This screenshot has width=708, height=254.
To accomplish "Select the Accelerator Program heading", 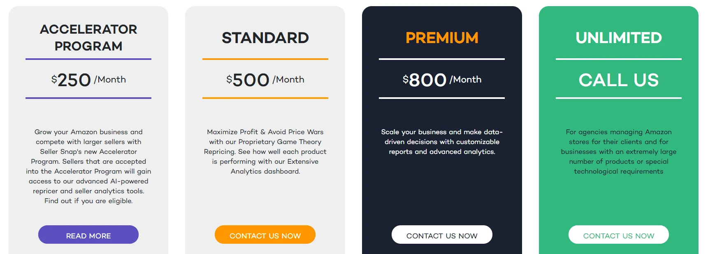I will [x=88, y=37].
